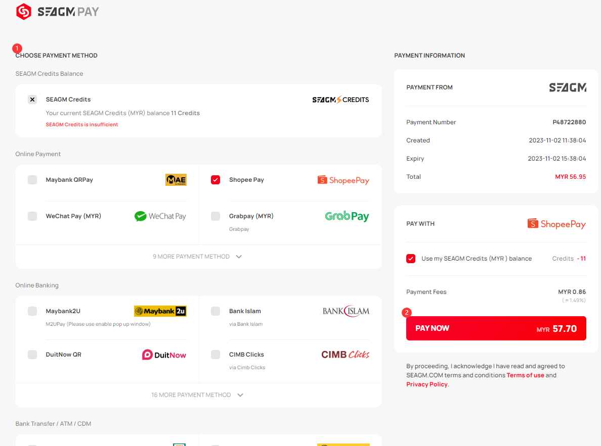This screenshot has height=446, width=601.
Task: Click the expiry time 2023-11-02 15:38:04
Action: coord(557,159)
